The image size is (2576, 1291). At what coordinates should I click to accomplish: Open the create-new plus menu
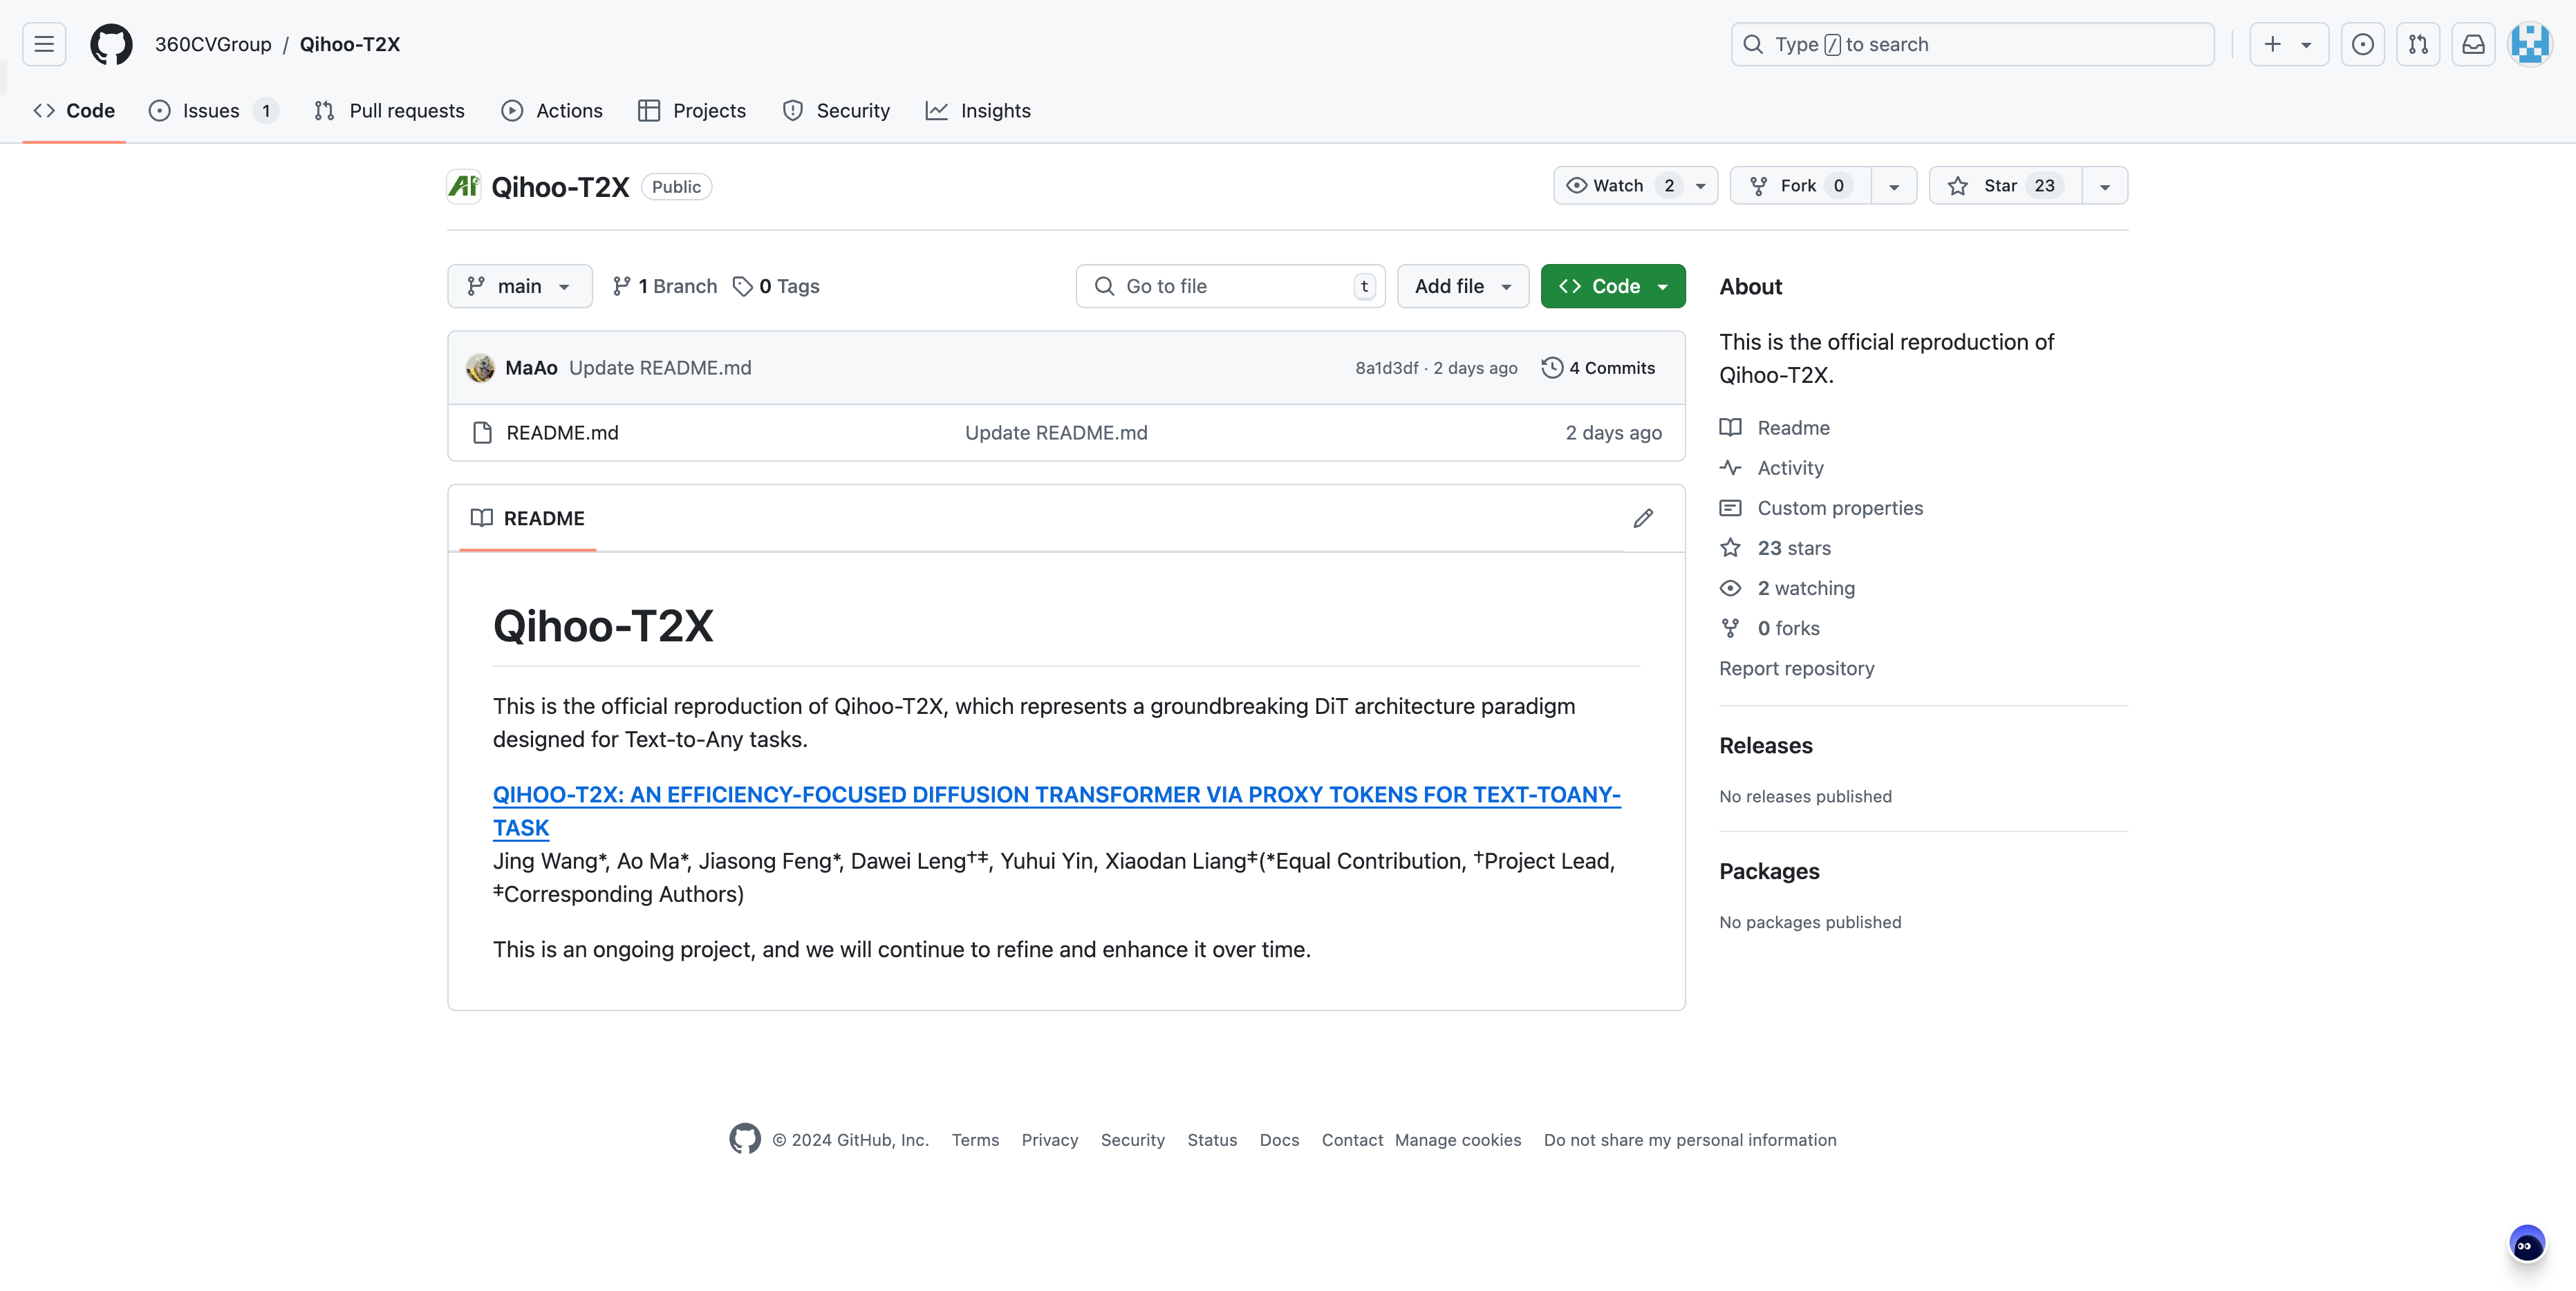(x=2288, y=44)
